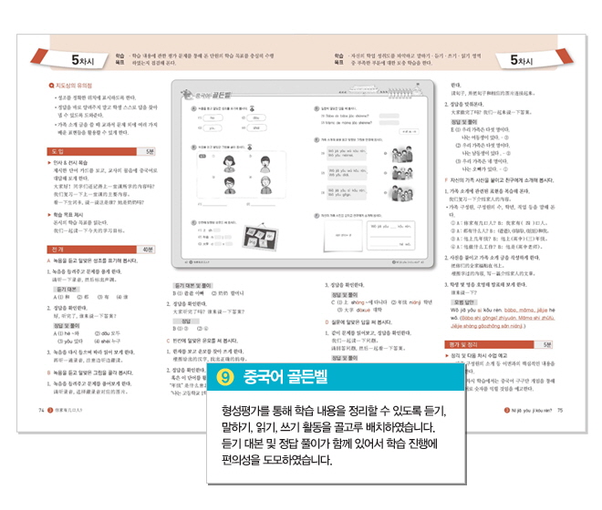602x510 pixels.
Task: Click the 편의성을 도모하였습니다 line
Action: [x=276, y=459]
